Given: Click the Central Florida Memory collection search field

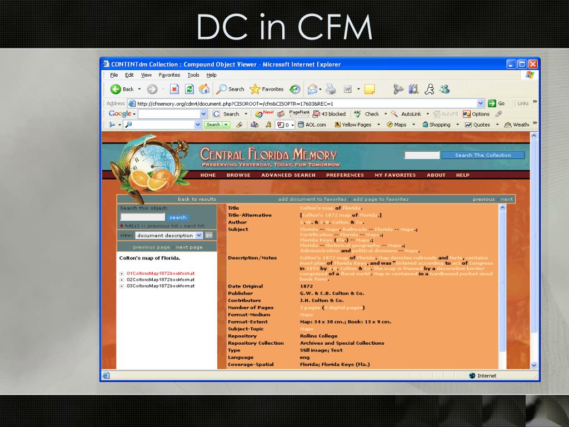Looking at the screenshot, I should click(422, 155).
